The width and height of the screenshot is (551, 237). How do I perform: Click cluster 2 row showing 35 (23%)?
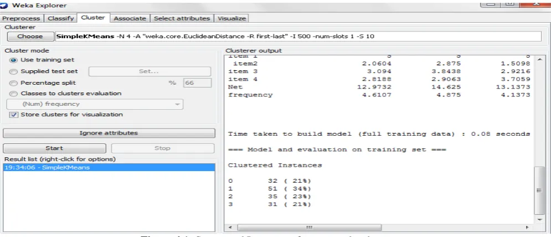coord(270,197)
